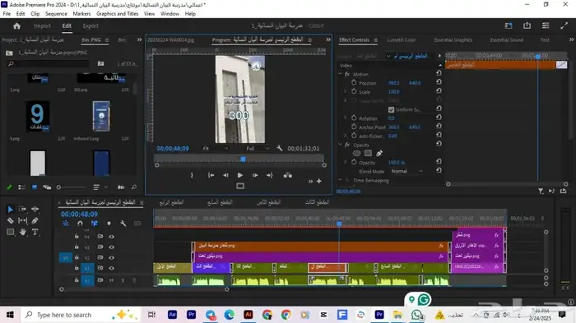
Task: Show more project panel tabs chevron
Action: pos(139,39)
